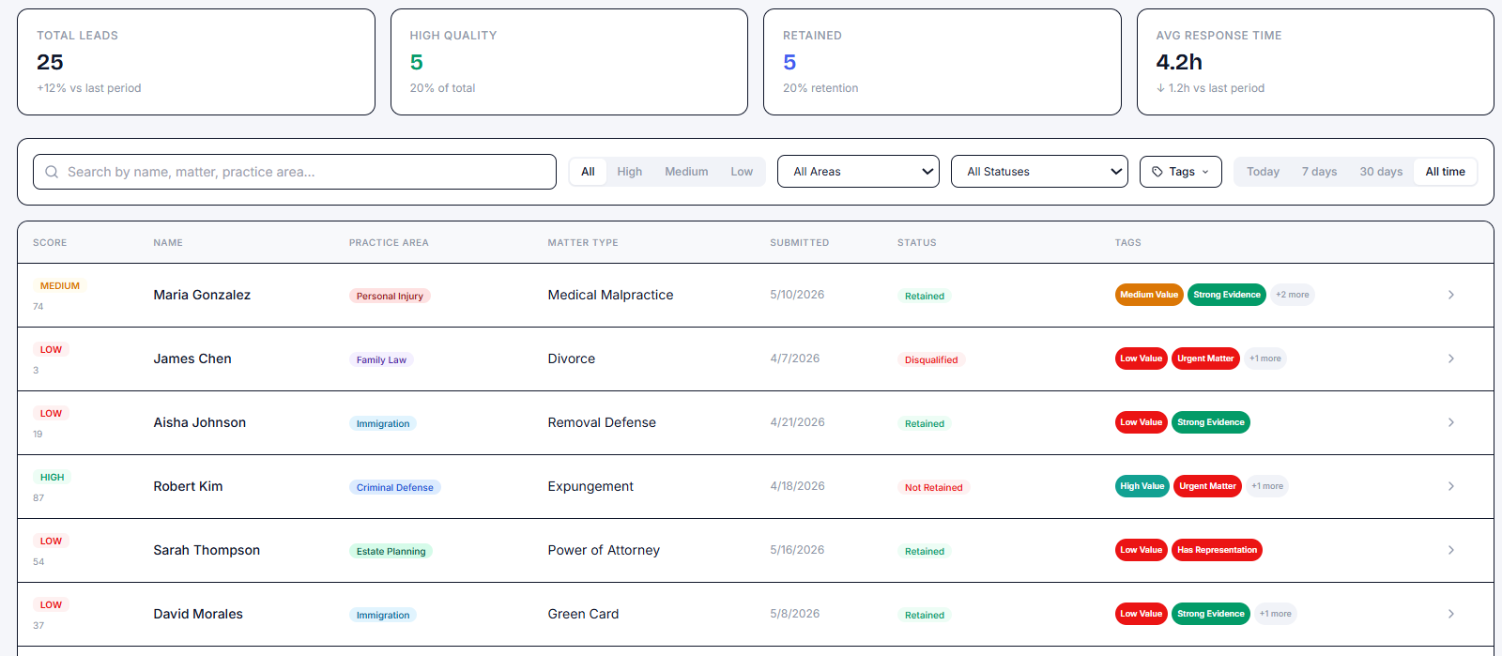Click the search magnifier icon
The height and width of the screenshot is (656, 1502).
pos(52,172)
